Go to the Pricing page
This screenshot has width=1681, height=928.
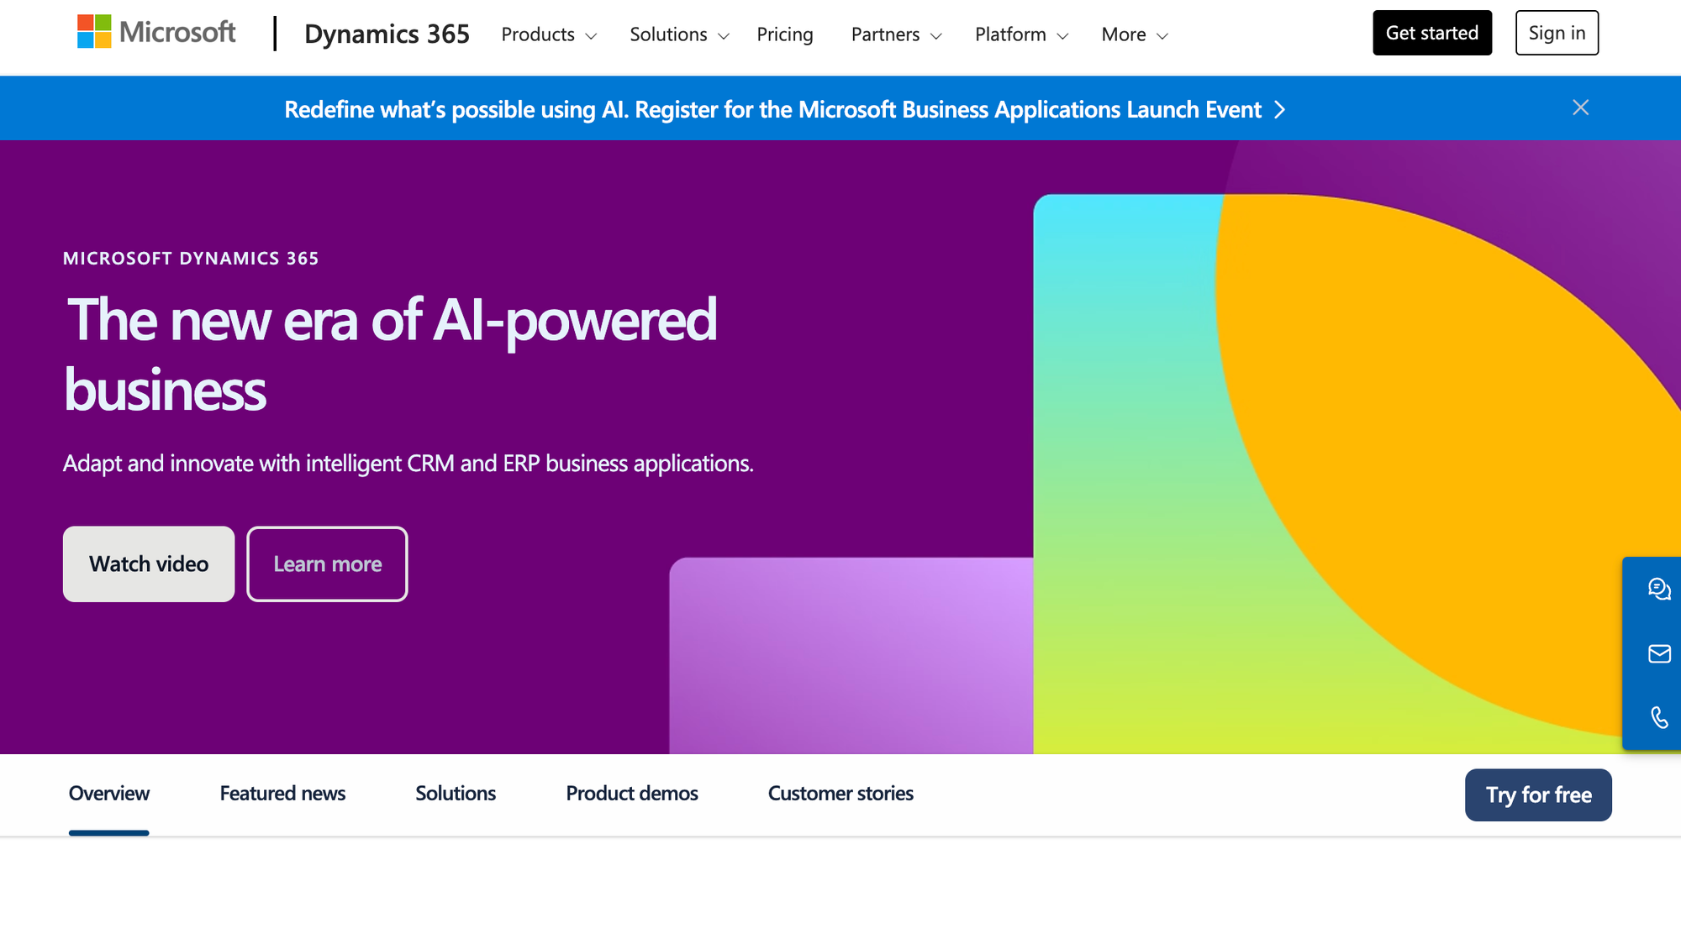pyautogui.click(x=784, y=34)
